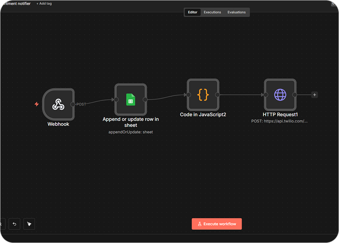Viewport: 339px width, 243px height.
Task: Switch to the Editor tab
Action: click(x=192, y=12)
